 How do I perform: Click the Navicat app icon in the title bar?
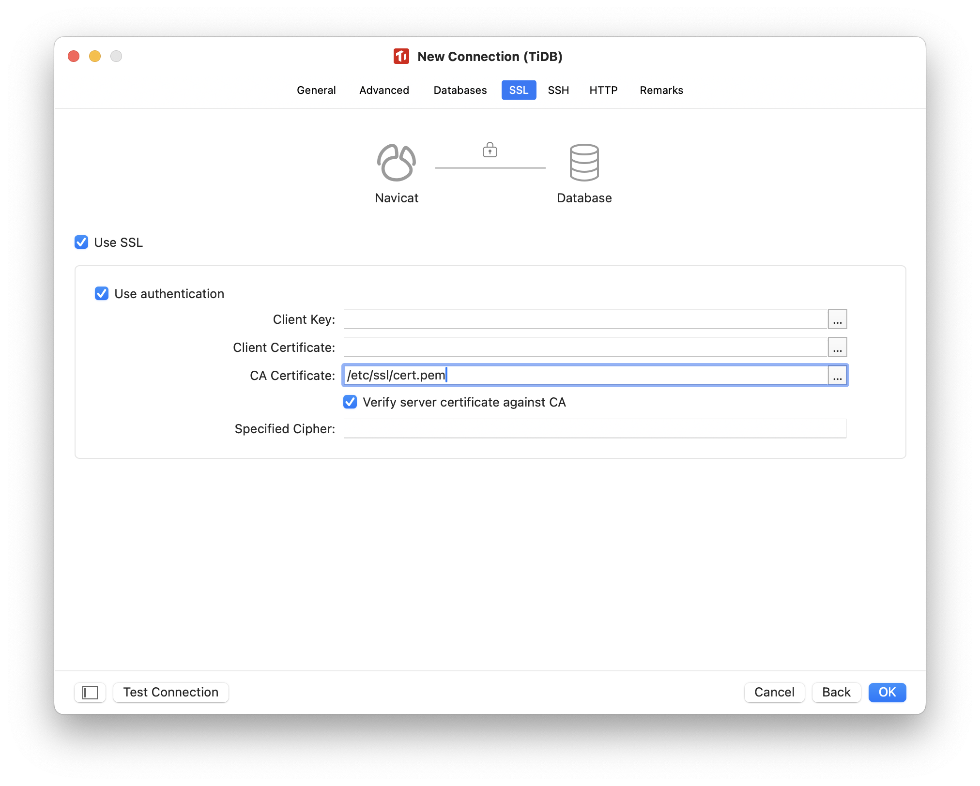point(401,57)
